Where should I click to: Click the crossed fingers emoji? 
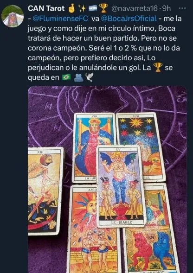click(x=71, y=8)
